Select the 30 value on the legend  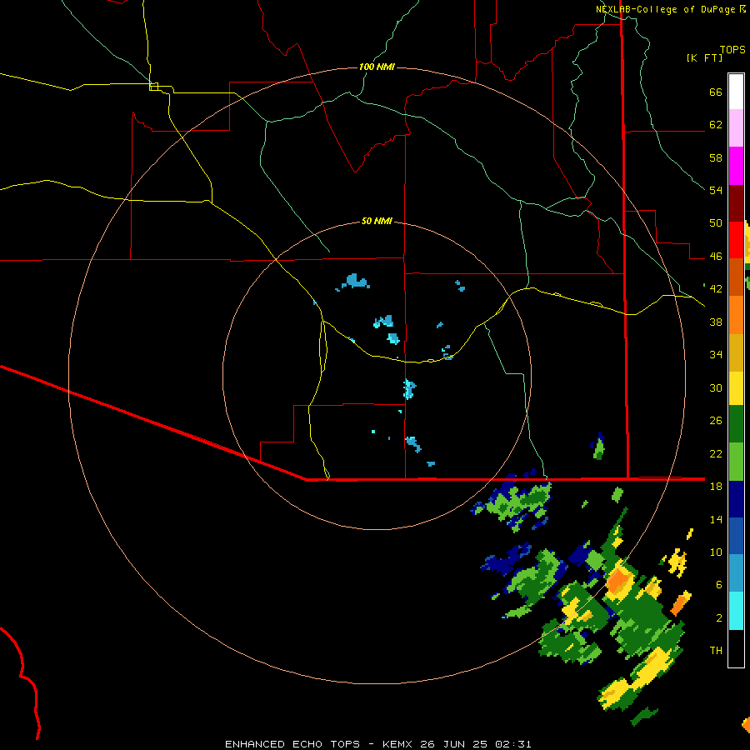click(x=716, y=387)
